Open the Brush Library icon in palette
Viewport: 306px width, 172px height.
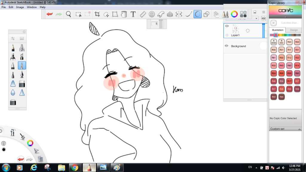pyautogui.click(x=22, y=39)
